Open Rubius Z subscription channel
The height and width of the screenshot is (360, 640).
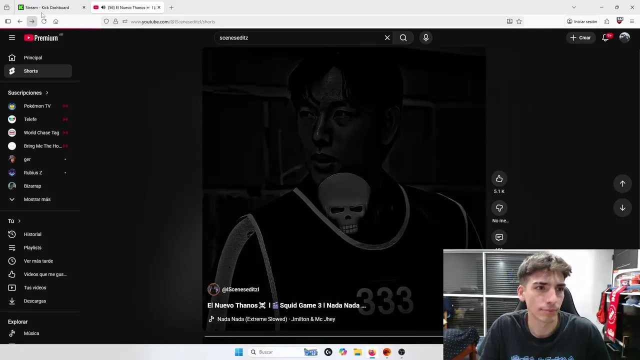pyautogui.click(x=38, y=172)
